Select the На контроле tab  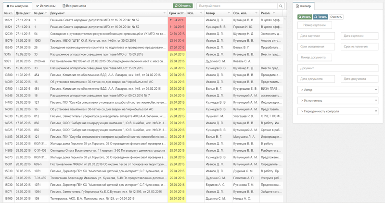coord(17,5)
